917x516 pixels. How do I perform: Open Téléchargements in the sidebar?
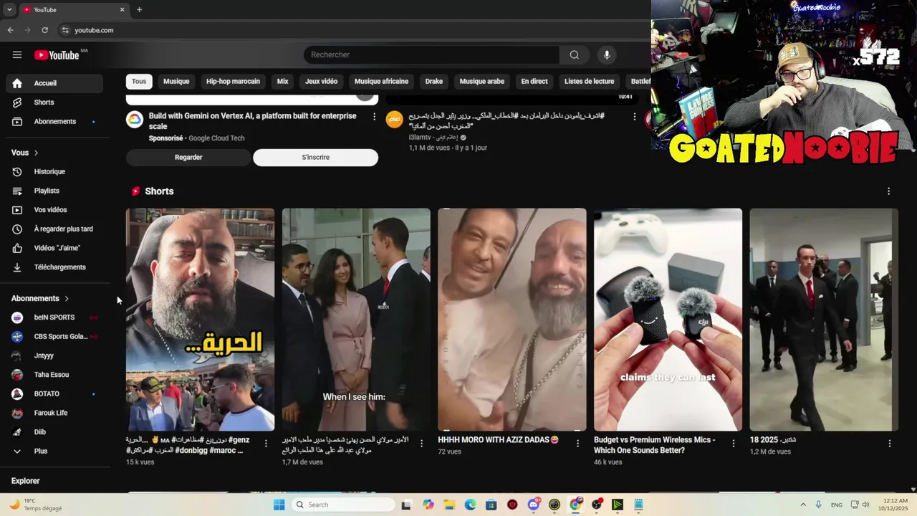pyautogui.click(x=54, y=267)
